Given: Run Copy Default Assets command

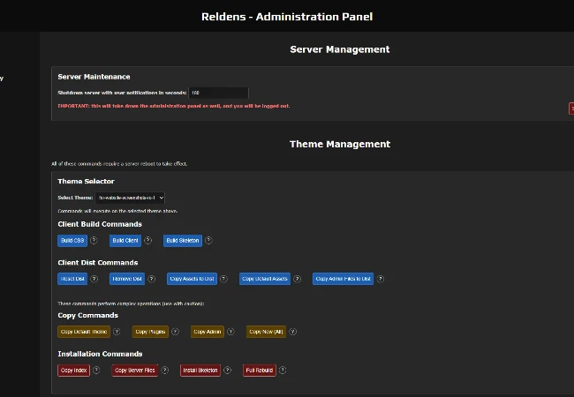Looking at the screenshot, I should pyautogui.click(x=265, y=279).
